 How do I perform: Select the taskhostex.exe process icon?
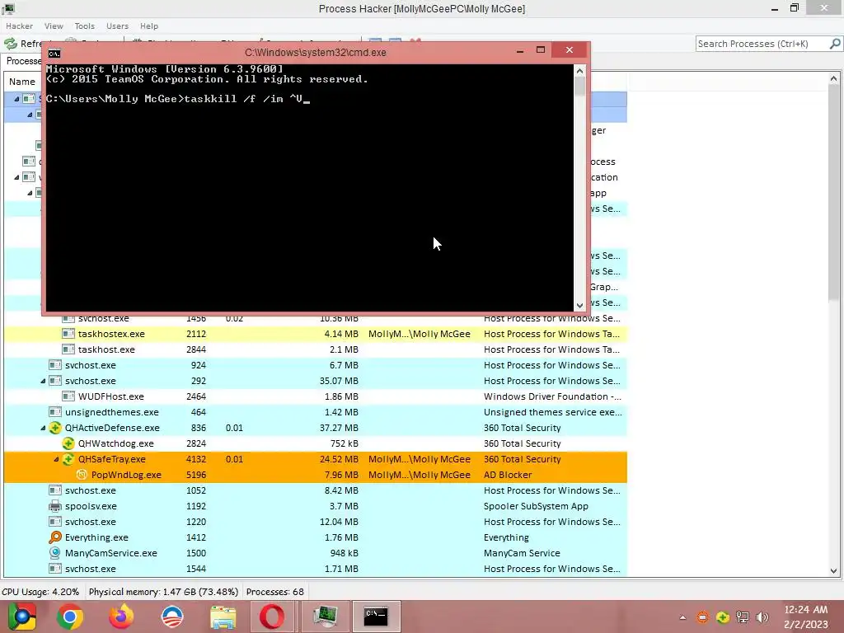coord(68,334)
